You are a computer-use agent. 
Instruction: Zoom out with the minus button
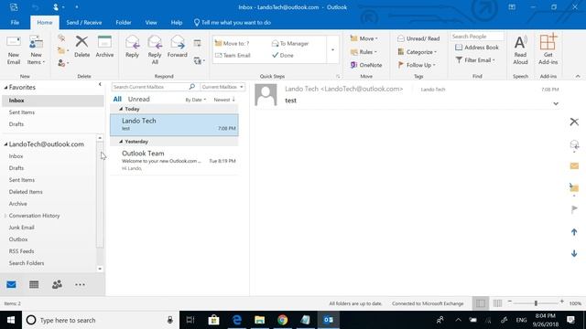(x=510, y=302)
